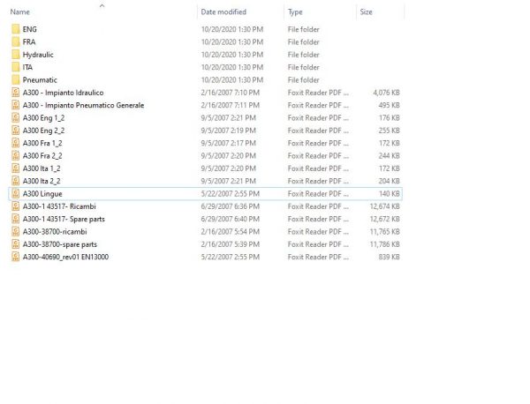This screenshot has height=404, width=530.
Task: Click PDF icon next to A300 Ita 1_2
Action: point(16,168)
